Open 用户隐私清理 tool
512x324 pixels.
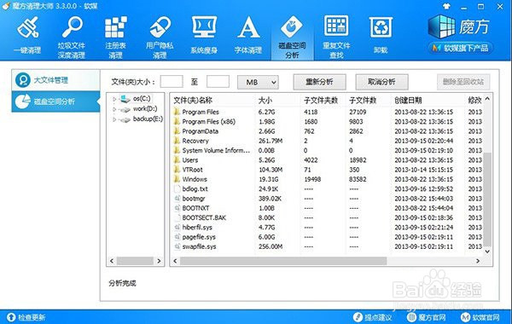coord(160,37)
